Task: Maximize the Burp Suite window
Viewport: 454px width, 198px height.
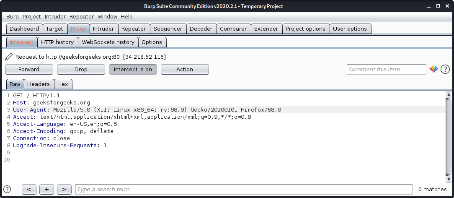Action: coord(438,6)
